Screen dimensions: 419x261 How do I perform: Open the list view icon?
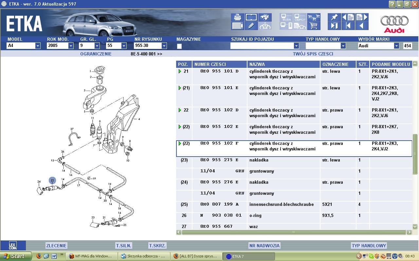coord(237,26)
